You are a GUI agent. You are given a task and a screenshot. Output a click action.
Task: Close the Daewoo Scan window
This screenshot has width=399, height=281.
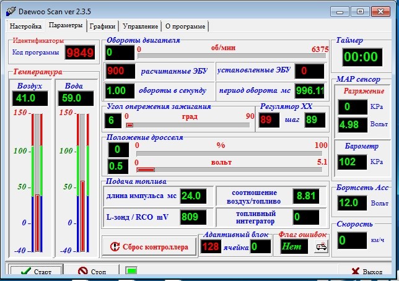point(380,12)
